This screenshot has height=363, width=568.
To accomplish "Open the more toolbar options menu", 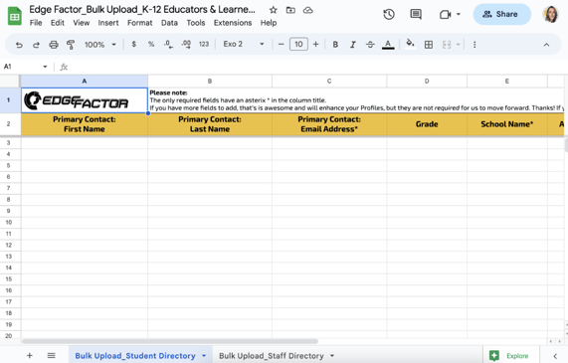I will [474, 45].
